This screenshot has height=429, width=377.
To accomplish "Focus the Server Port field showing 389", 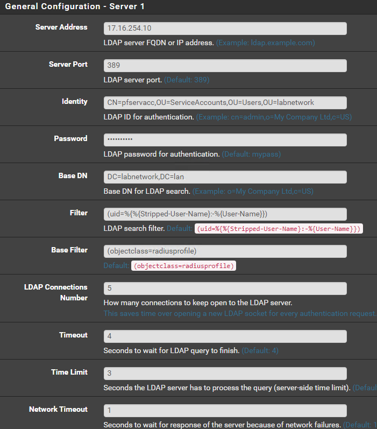I will point(225,66).
